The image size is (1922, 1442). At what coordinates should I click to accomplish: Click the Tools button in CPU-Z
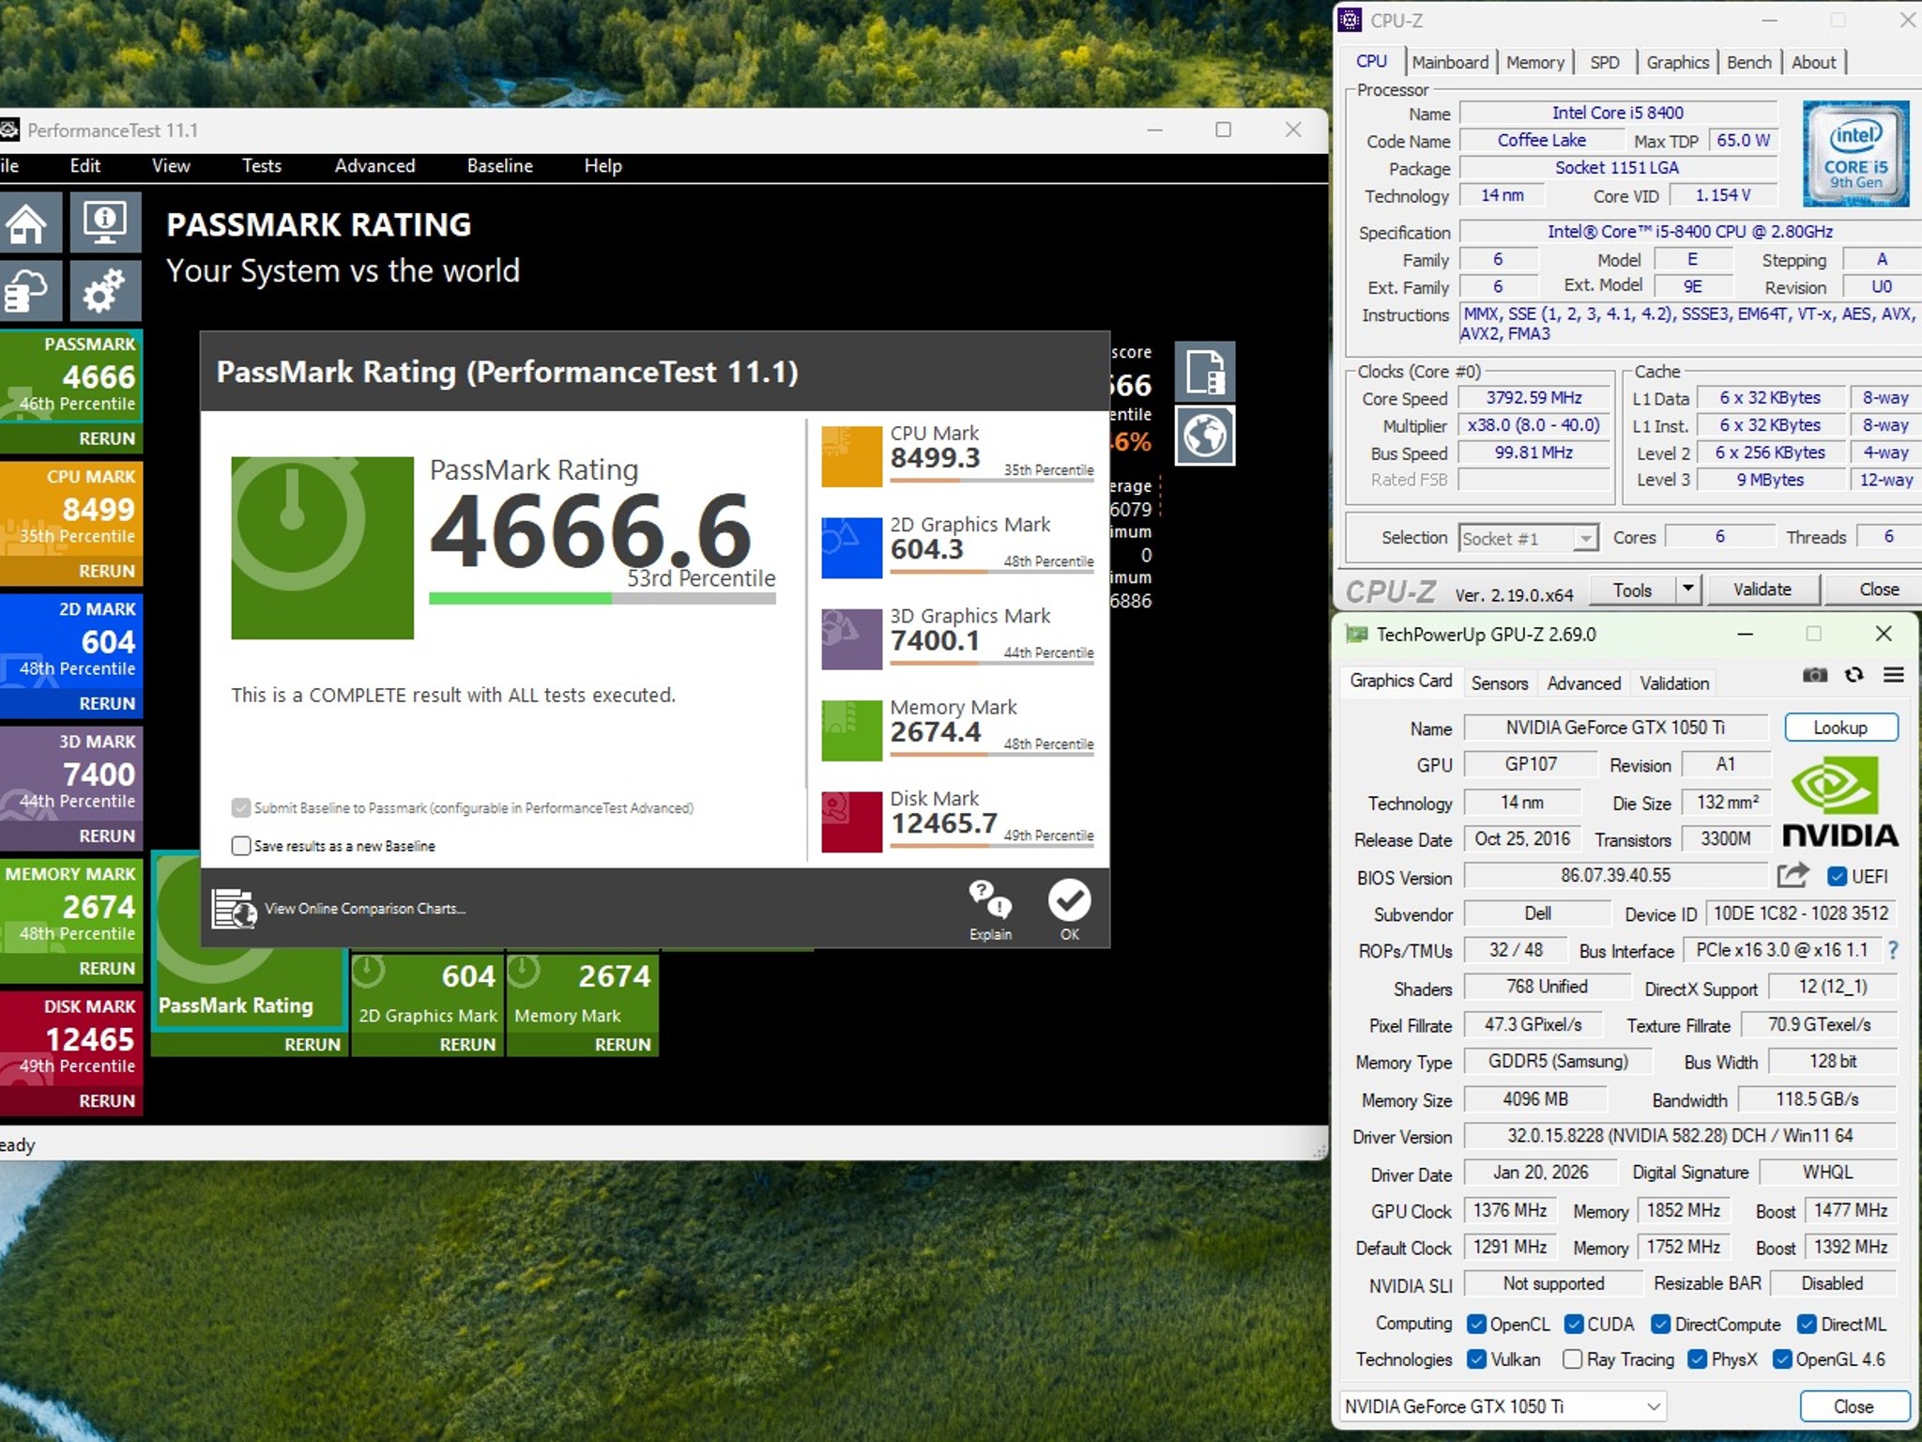(1632, 590)
